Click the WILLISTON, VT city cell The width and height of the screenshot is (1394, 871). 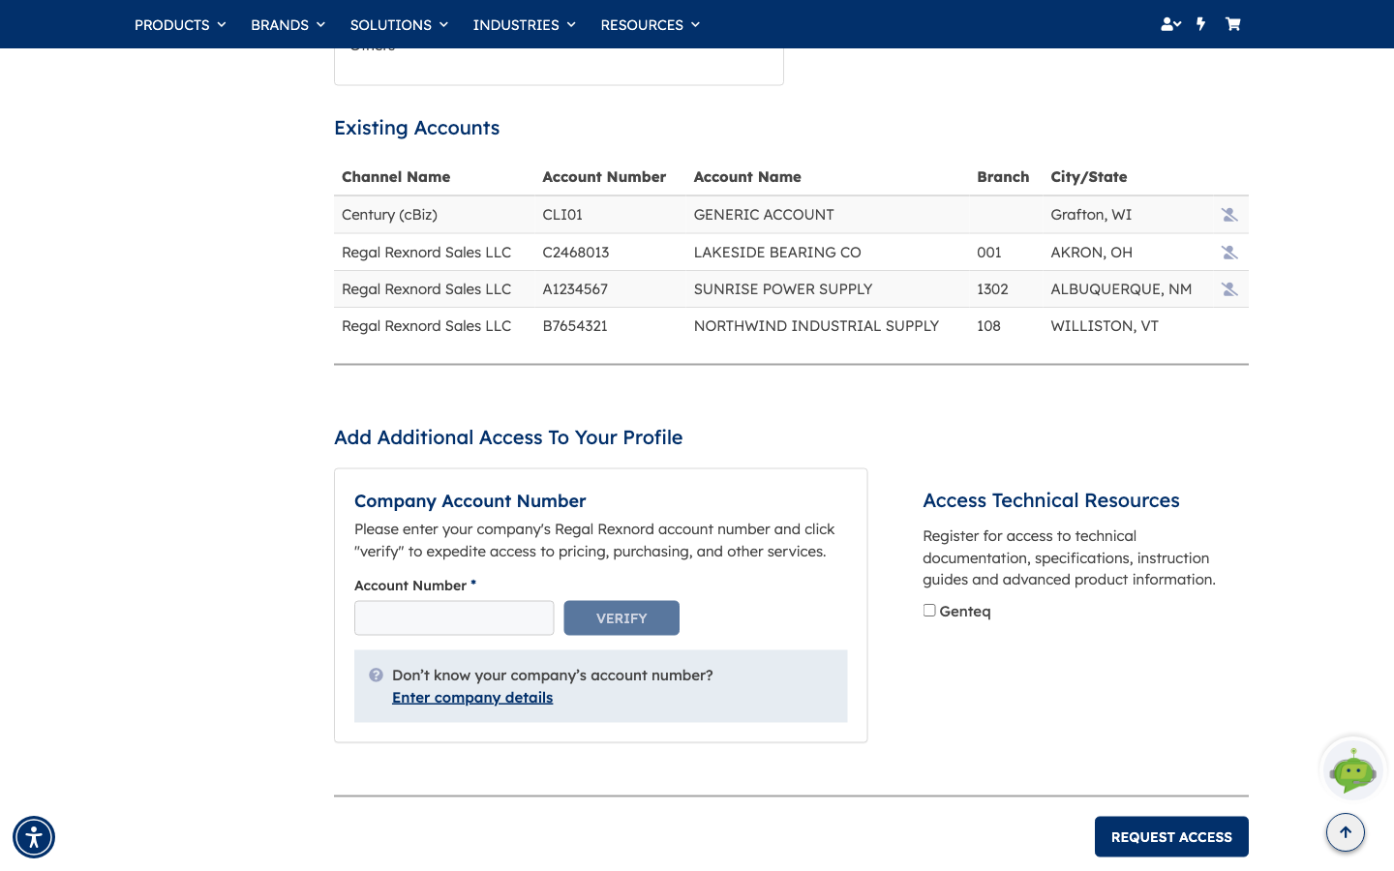(1105, 326)
